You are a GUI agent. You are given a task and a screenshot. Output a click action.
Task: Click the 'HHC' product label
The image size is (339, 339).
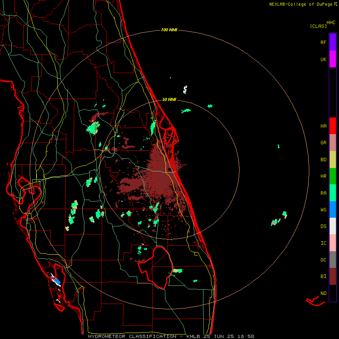(x=331, y=23)
